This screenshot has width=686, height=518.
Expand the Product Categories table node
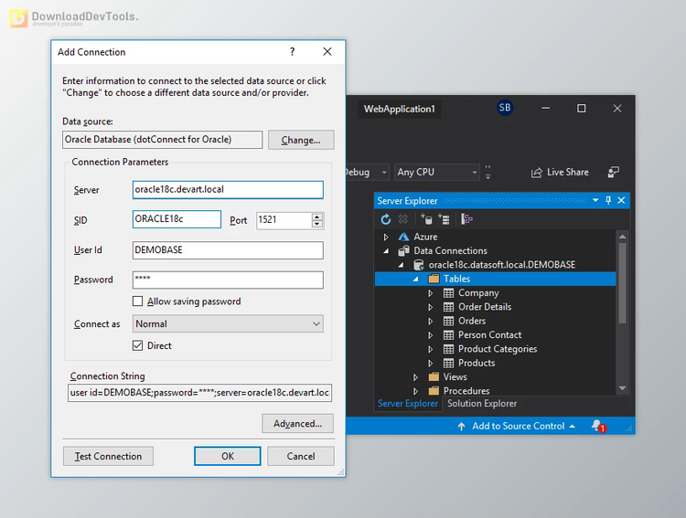click(431, 349)
